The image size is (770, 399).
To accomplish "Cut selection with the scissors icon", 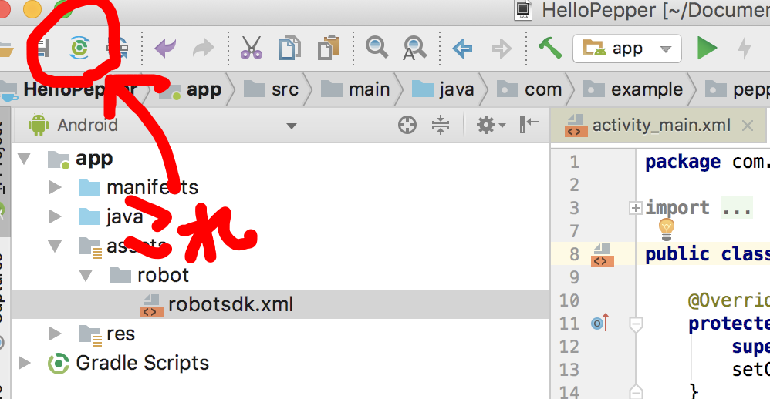I will point(252,48).
